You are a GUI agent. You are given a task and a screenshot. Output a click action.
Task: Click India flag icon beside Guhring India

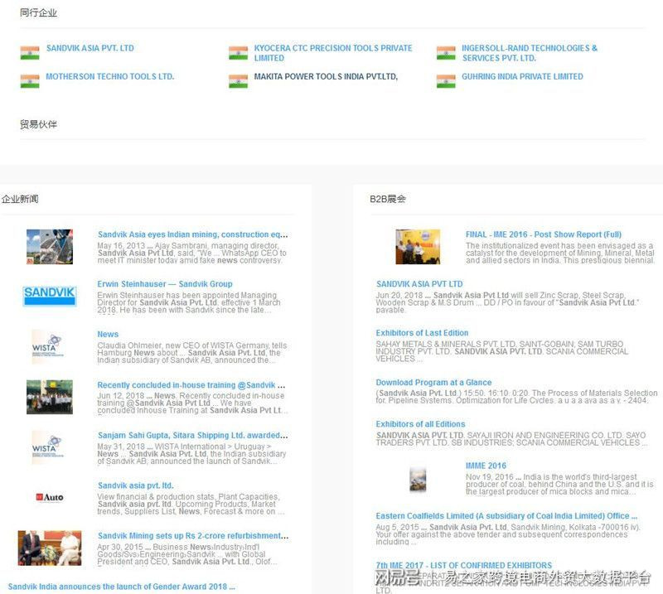(x=446, y=80)
